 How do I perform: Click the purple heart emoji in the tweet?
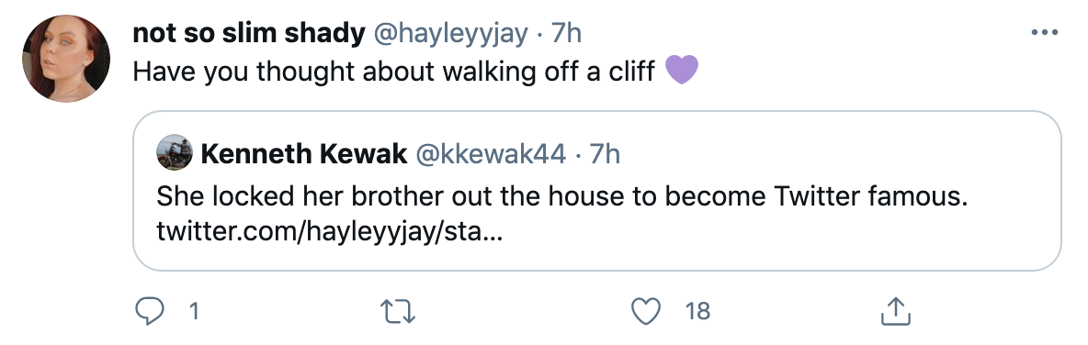[x=682, y=70]
